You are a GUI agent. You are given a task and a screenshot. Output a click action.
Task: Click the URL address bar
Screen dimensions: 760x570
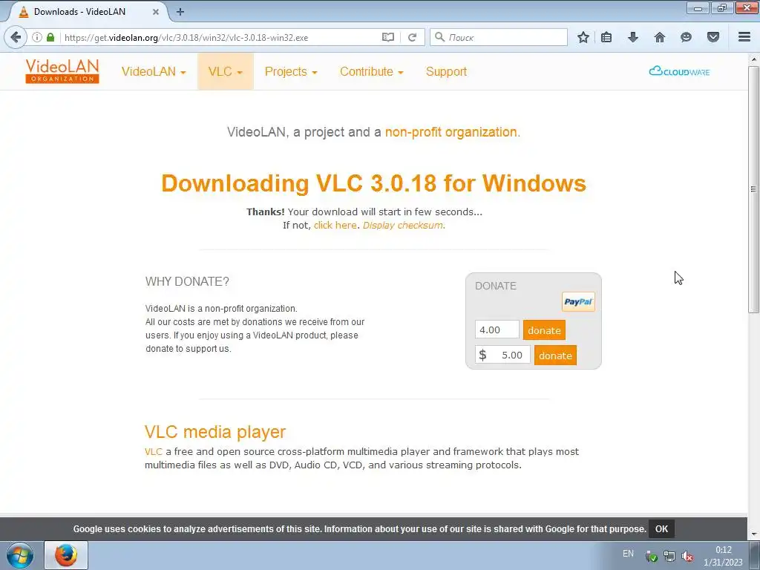(220, 37)
